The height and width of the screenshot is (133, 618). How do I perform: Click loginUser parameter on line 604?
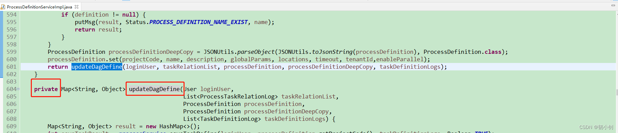point(215,89)
